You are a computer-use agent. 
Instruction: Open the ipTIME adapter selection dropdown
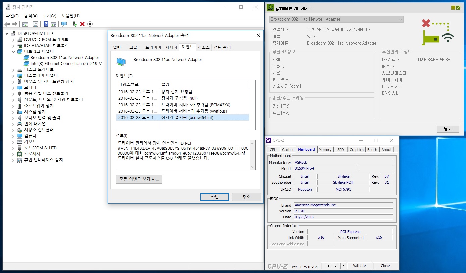pyautogui.click(x=336, y=19)
